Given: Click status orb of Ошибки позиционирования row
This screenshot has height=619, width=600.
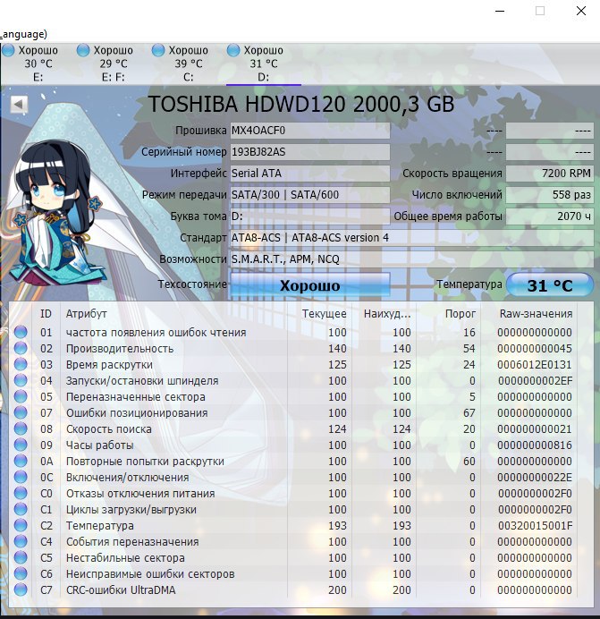Looking at the screenshot, I should [21, 412].
